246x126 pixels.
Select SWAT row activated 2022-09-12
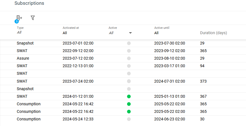(x=22, y=51)
